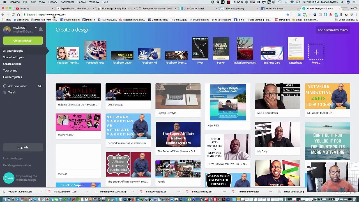Viewport: 359px width, 202px height.
Task: Click the Upgrade button
Action: pos(23,147)
